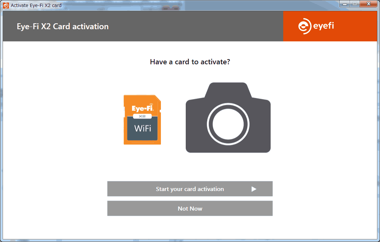Click the 'Have a card to activate?' text
Viewport: 380px width, 242px height.
(190, 62)
